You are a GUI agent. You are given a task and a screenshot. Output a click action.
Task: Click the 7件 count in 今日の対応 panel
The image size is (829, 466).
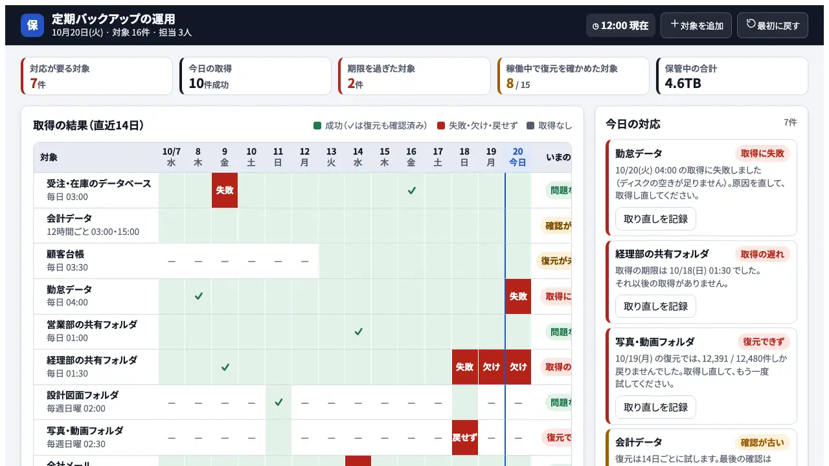(790, 122)
